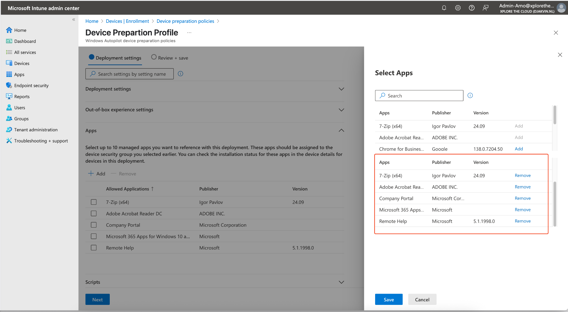Select the Review + save step tab
This screenshot has height=312, width=568.
point(170,58)
